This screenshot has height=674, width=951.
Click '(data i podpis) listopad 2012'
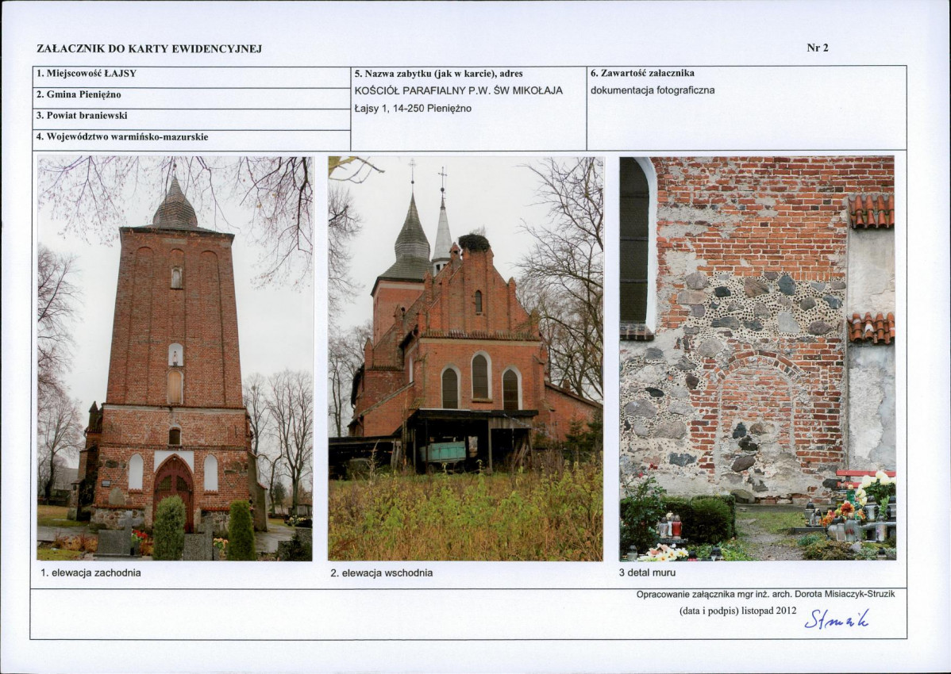click(x=737, y=611)
